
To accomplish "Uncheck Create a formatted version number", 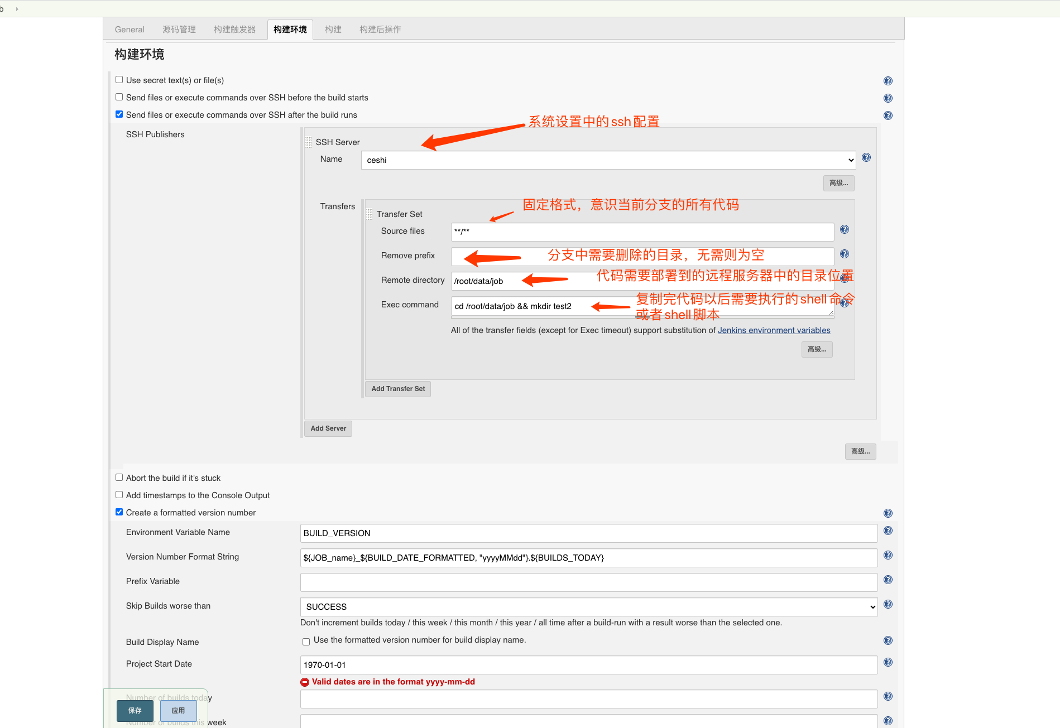I will [x=119, y=512].
